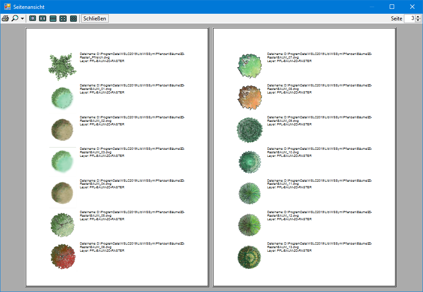This screenshot has width=423, height=292.
Task: Increase page number with up arrow
Action: click(x=418, y=16)
